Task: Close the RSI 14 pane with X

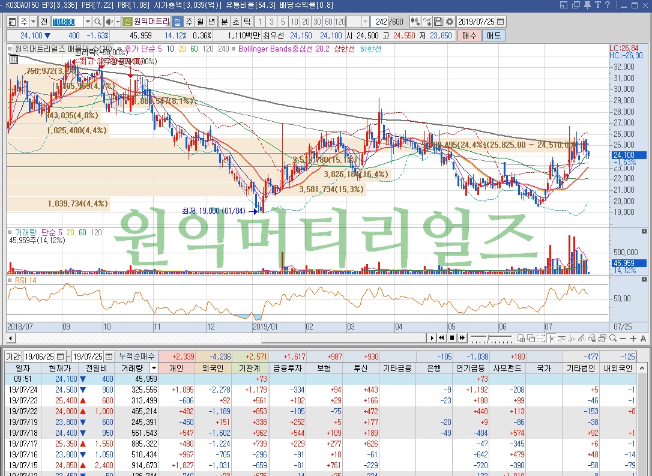Action: [x=644, y=280]
